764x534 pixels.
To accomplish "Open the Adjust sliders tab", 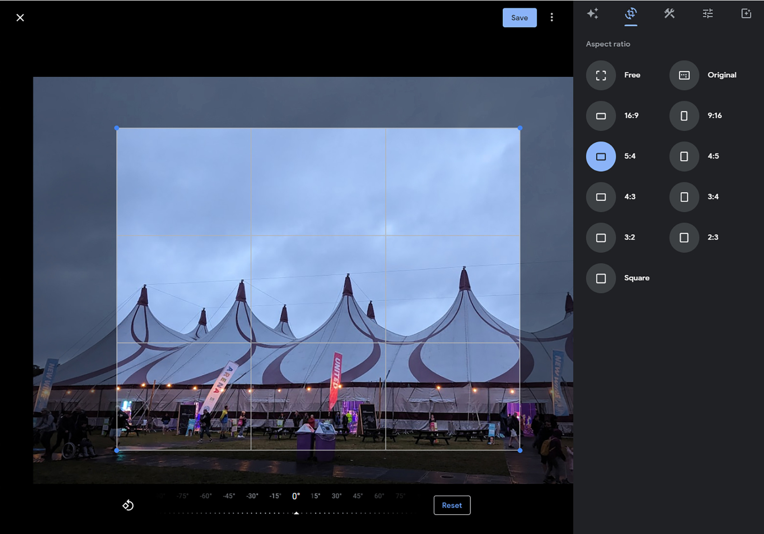I will (707, 14).
